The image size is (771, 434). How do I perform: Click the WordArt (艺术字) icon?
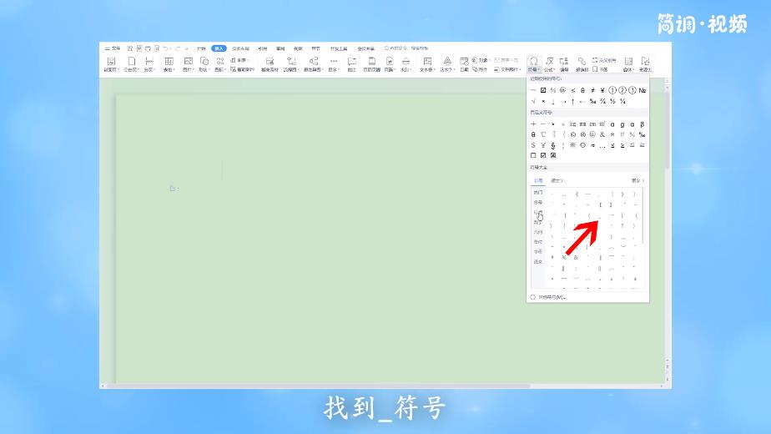(446, 64)
